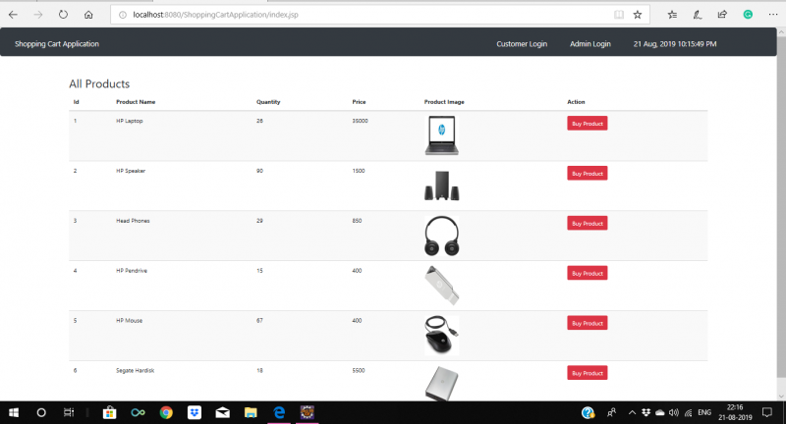
Task: Go back using browser back arrow
Action: tap(13, 15)
